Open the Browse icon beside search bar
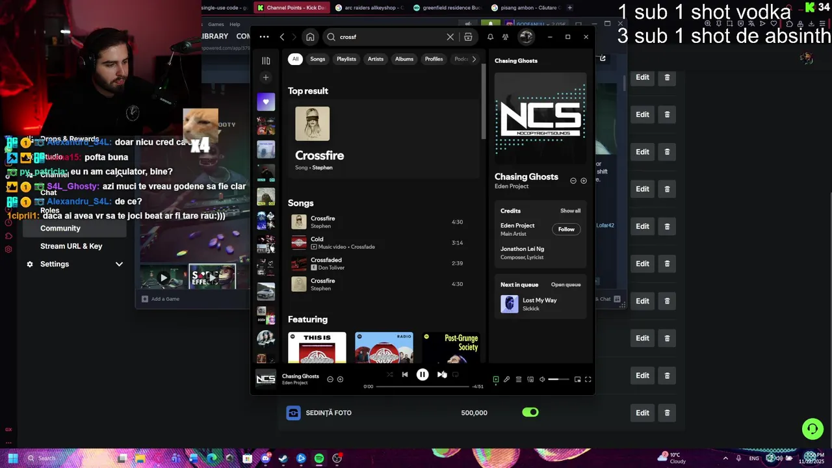This screenshot has width=832, height=468. [468, 37]
